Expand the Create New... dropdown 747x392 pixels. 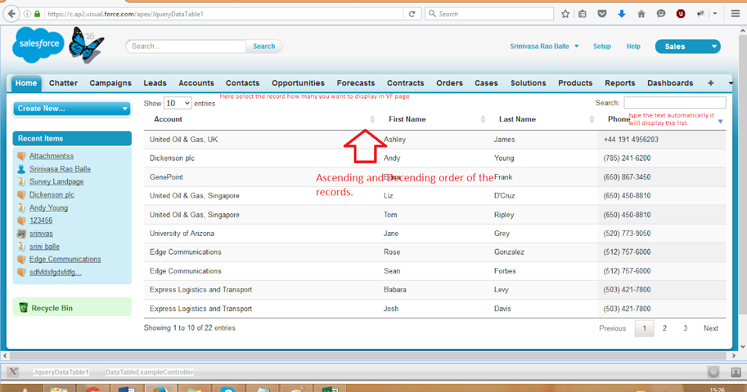click(x=72, y=108)
